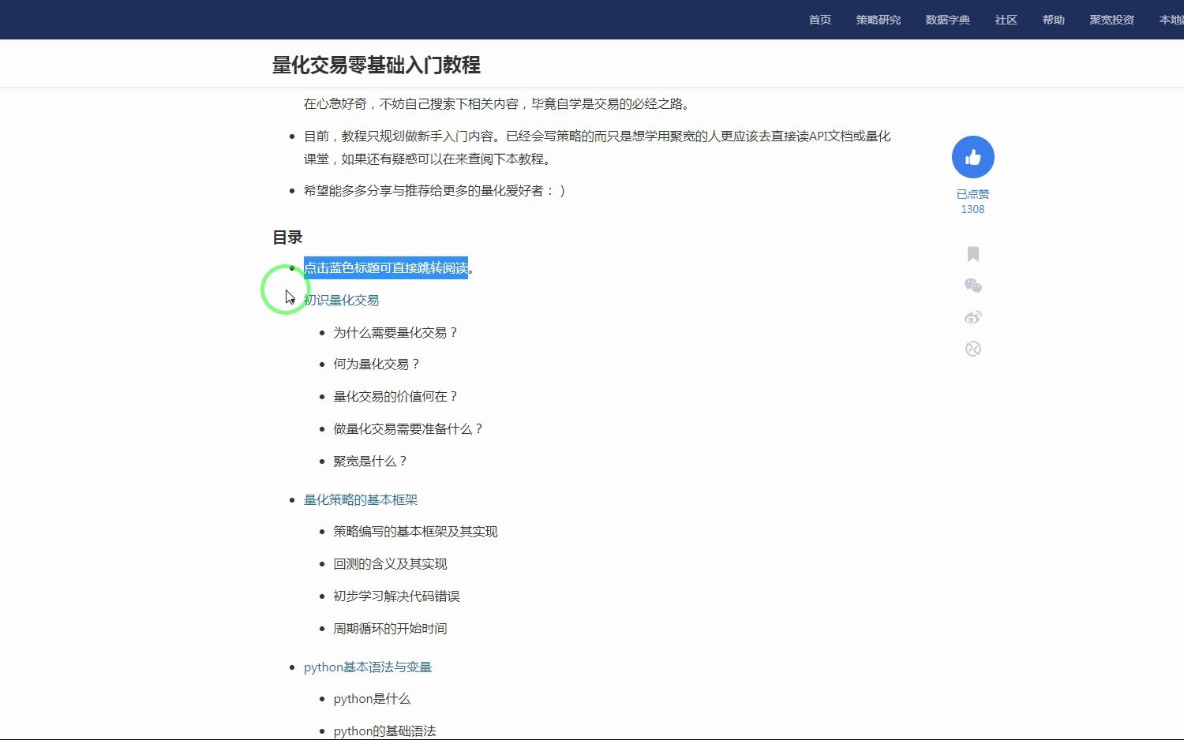
Task: Click the bookmark favorite icon
Action: (x=973, y=254)
